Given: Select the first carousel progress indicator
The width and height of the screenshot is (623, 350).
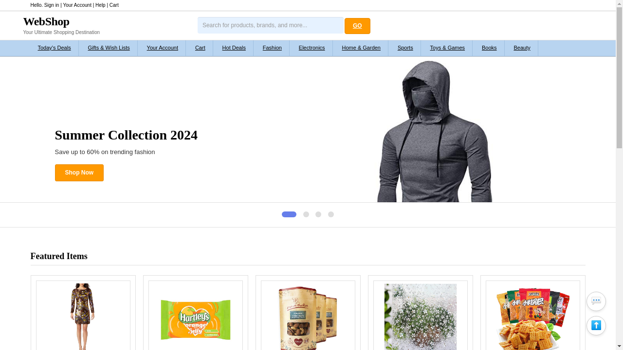Looking at the screenshot, I should coord(289,214).
